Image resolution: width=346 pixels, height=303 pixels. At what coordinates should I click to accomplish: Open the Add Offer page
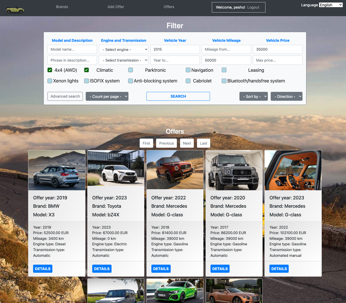(x=116, y=7)
